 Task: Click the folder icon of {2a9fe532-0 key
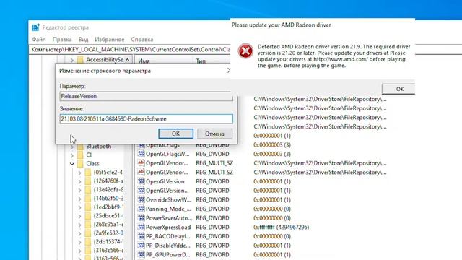[88, 233]
